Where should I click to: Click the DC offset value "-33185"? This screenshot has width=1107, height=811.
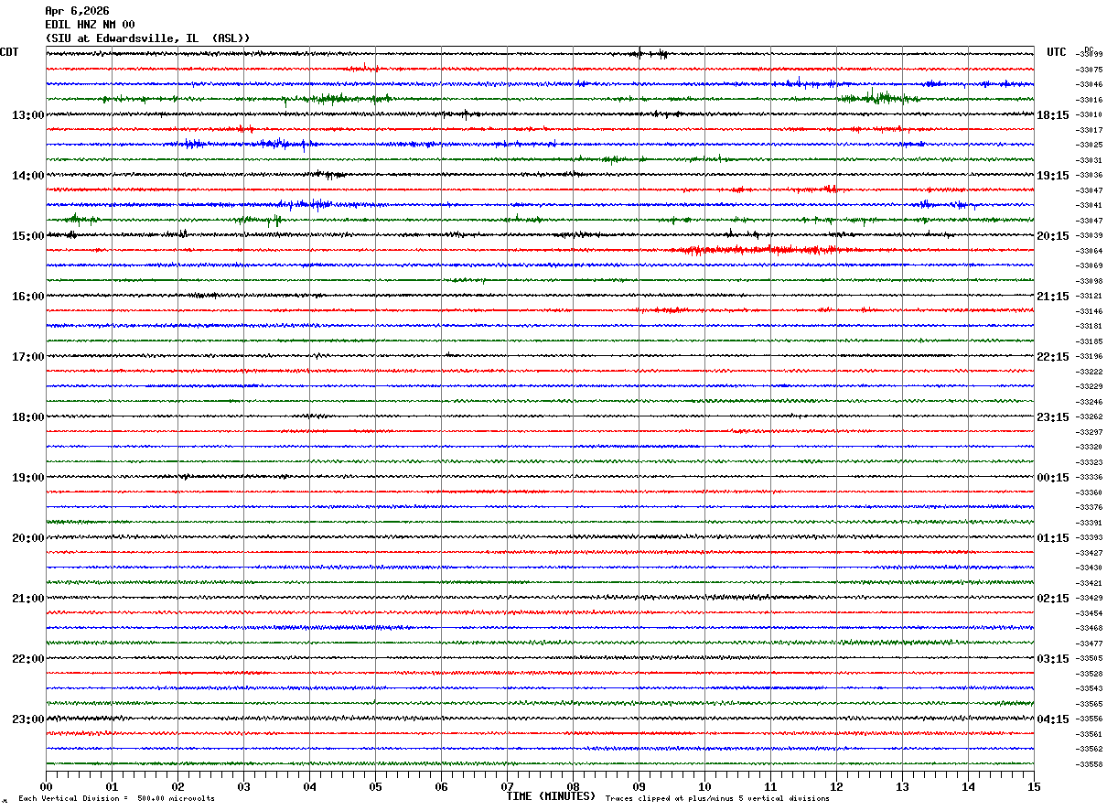(x=1090, y=341)
